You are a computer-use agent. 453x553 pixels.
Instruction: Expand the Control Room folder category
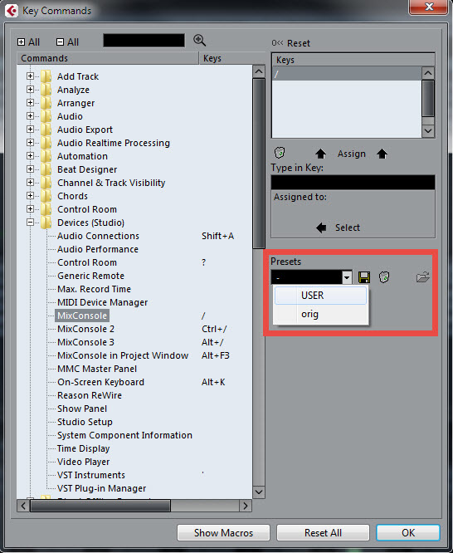(31, 208)
